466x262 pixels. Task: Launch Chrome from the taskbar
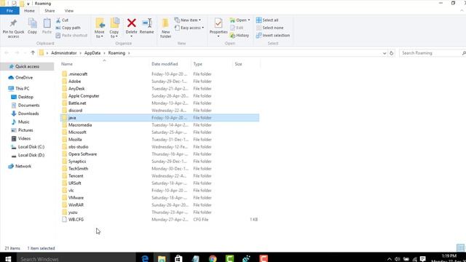point(213,258)
